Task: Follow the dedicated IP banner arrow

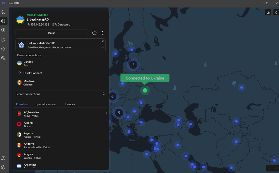Action: pyautogui.click(x=102, y=47)
